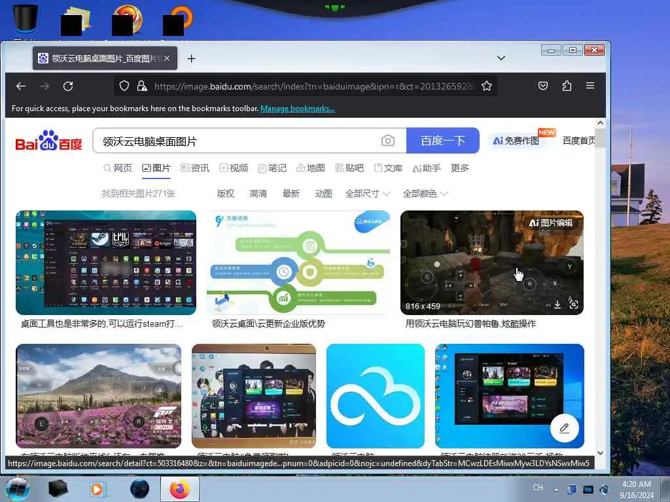
Task: Expand the 全部颜色 dropdown
Action: point(425,193)
